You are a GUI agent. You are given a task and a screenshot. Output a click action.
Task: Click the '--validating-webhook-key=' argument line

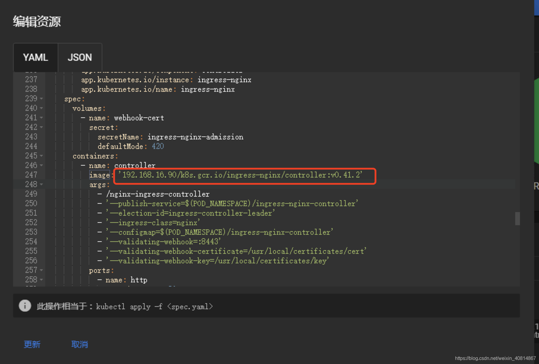[217, 261]
